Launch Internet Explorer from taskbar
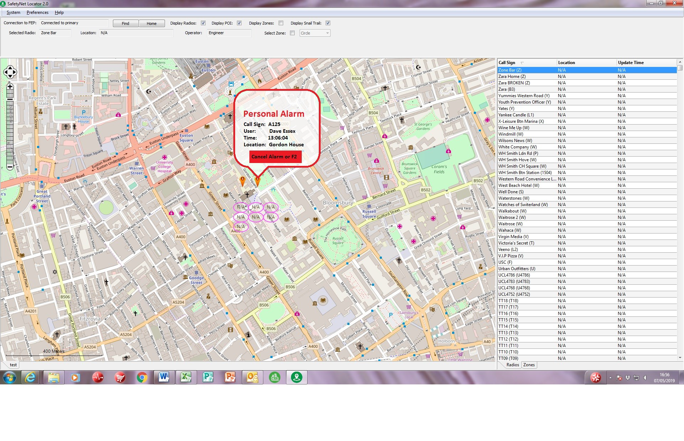 tap(31, 377)
